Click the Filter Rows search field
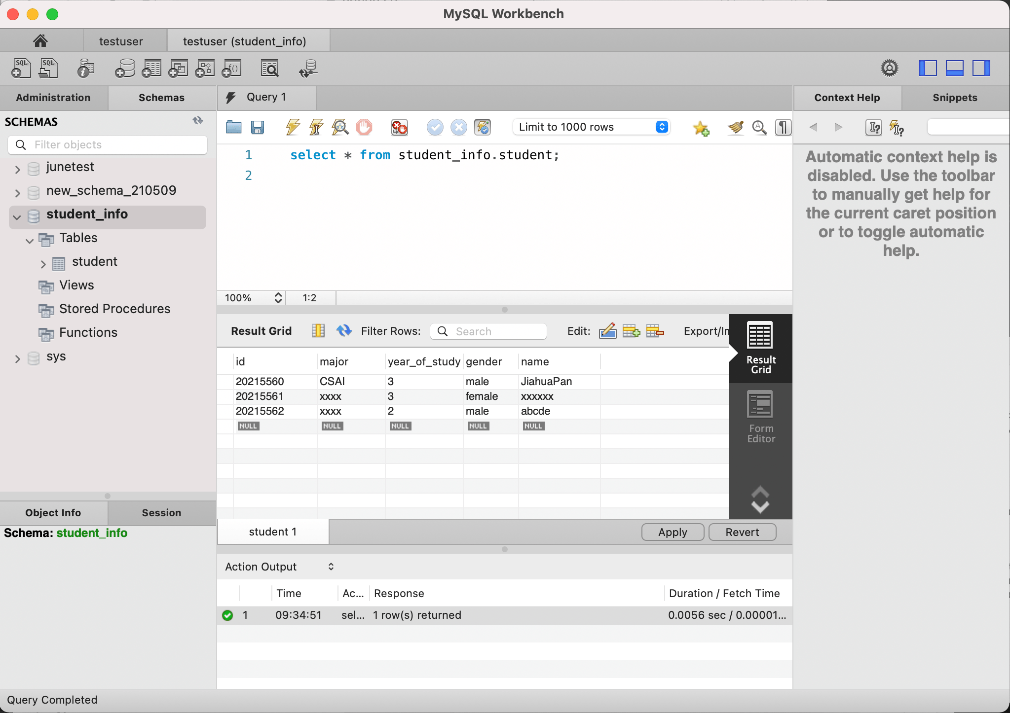 click(493, 331)
